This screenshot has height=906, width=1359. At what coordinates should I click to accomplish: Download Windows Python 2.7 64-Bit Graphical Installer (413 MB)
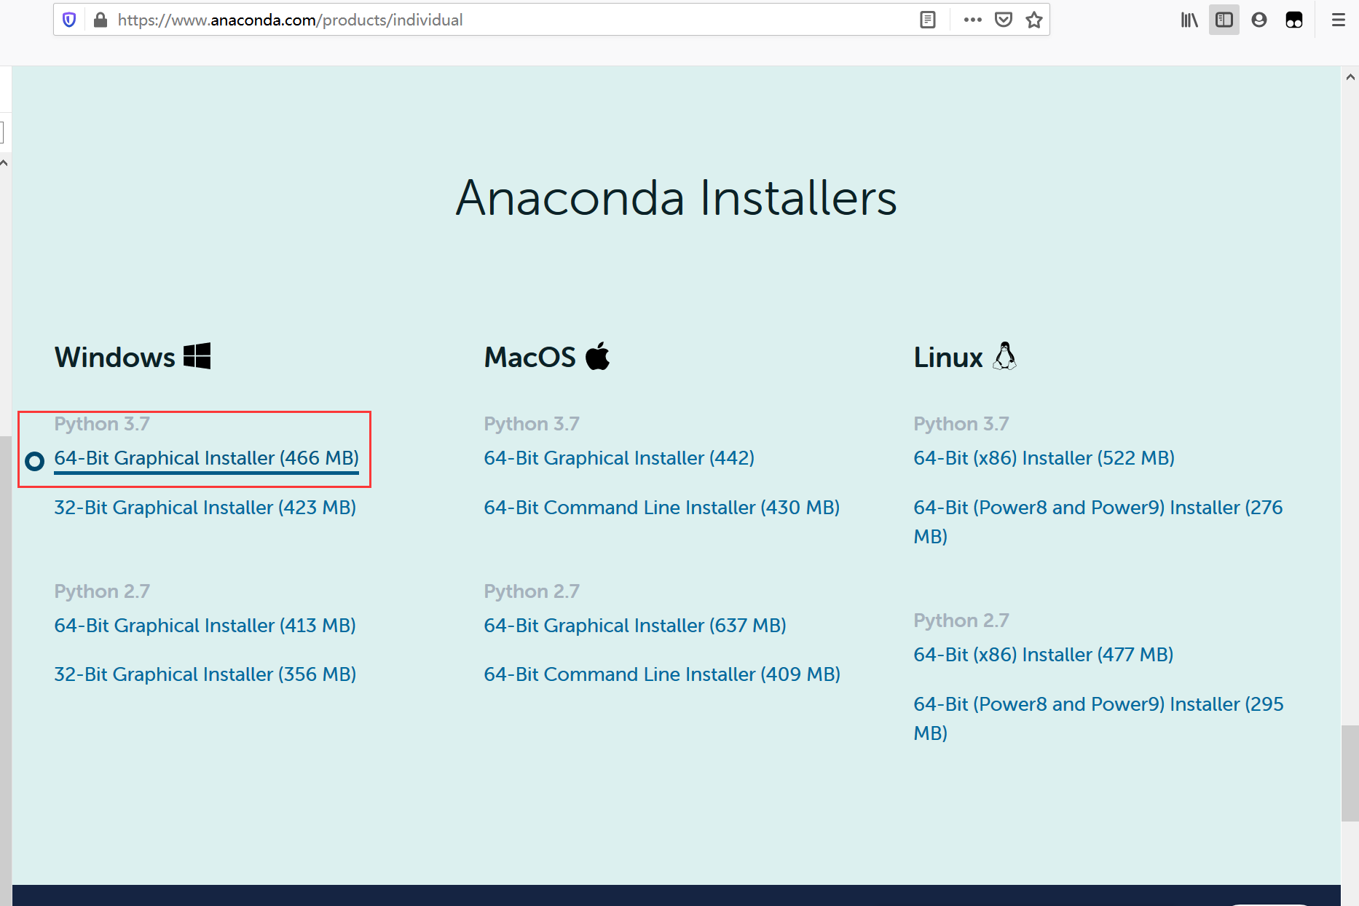205,626
